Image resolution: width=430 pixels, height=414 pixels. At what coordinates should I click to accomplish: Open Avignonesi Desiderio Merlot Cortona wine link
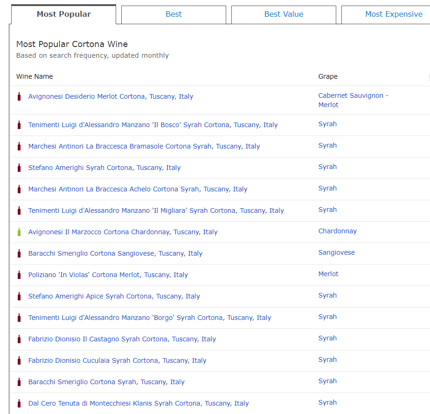[x=111, y=96]
